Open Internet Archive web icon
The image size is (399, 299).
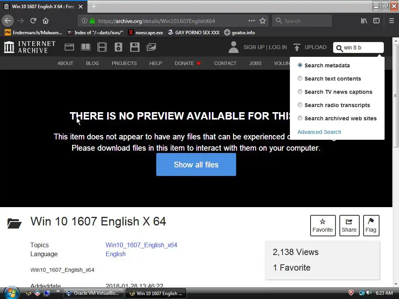coord(69,47)
